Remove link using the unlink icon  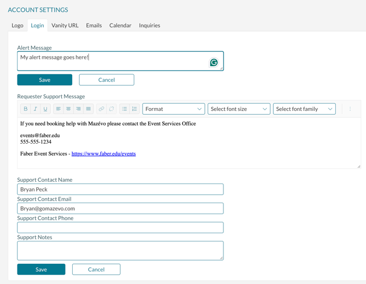111,109
